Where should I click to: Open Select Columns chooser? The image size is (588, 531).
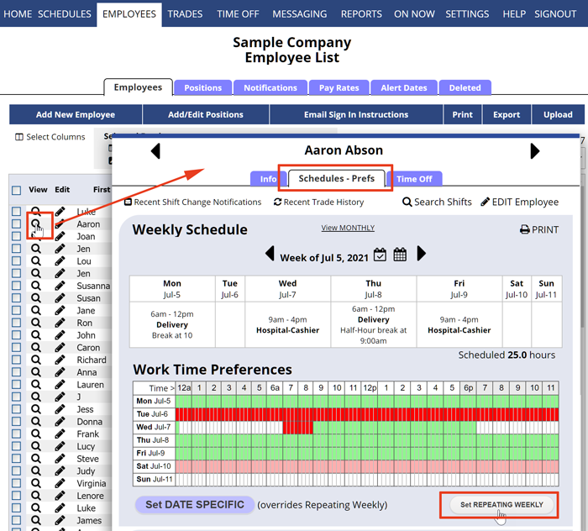[50, 137]
